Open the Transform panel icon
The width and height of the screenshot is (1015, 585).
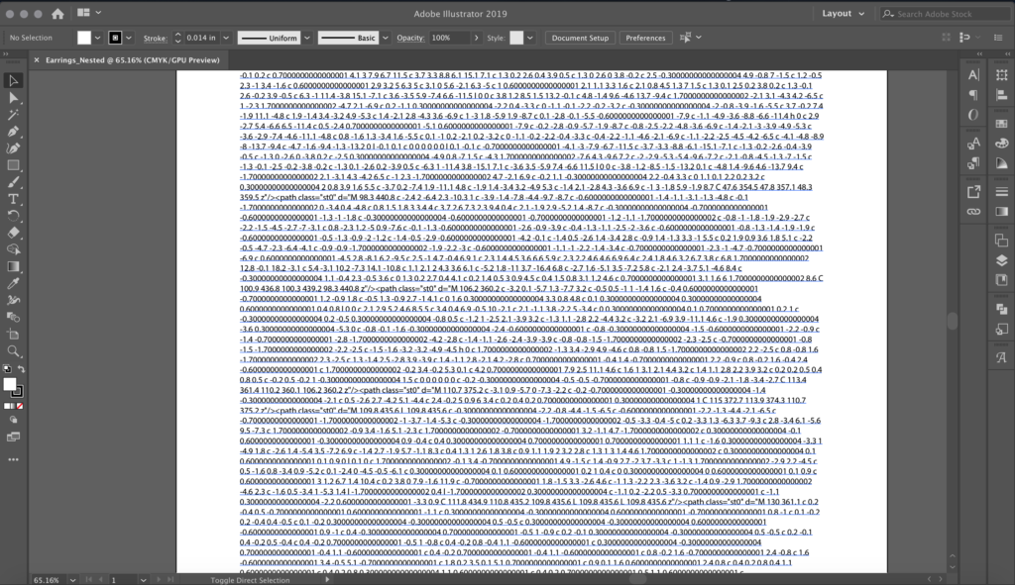pyautogui.click(x=1002, y=75)
